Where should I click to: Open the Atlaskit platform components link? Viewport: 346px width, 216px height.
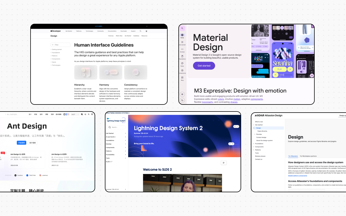pyautogui.click(x=298, y=175)
